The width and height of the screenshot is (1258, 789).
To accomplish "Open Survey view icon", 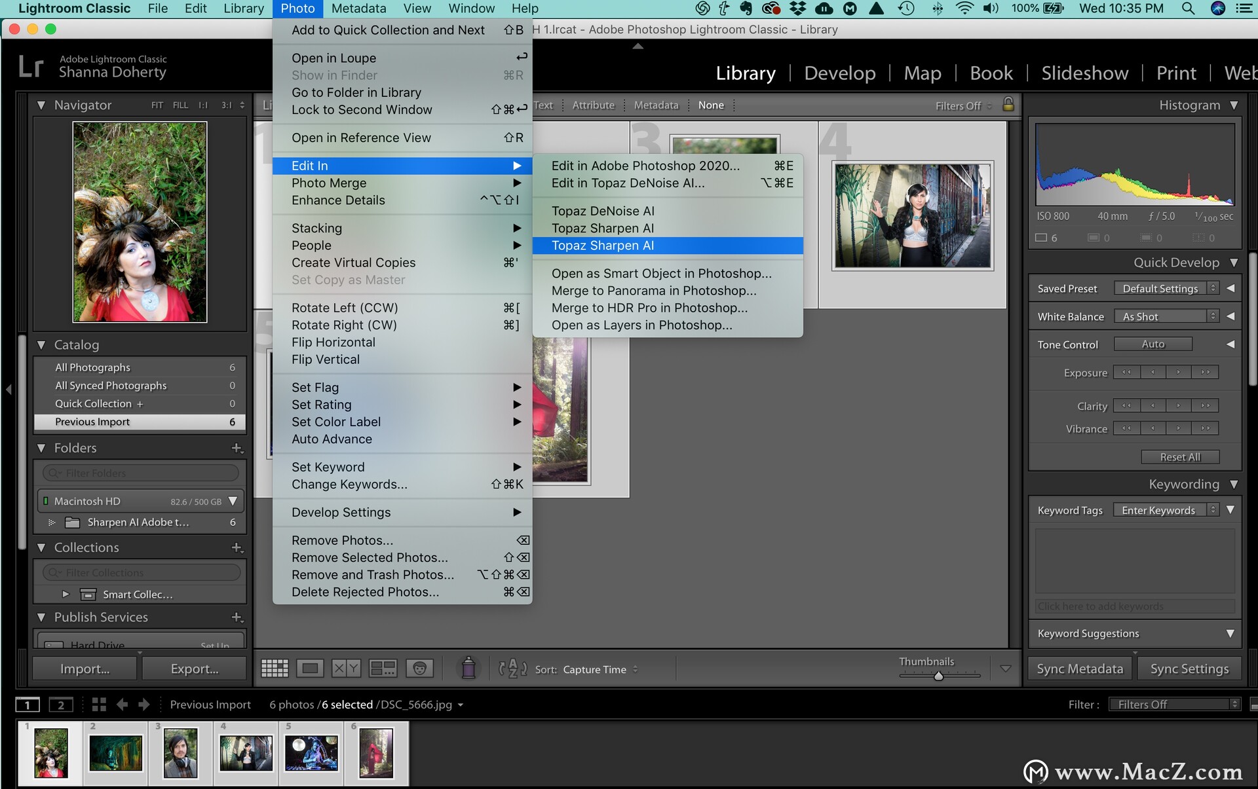I will click(x=383, y=669).
